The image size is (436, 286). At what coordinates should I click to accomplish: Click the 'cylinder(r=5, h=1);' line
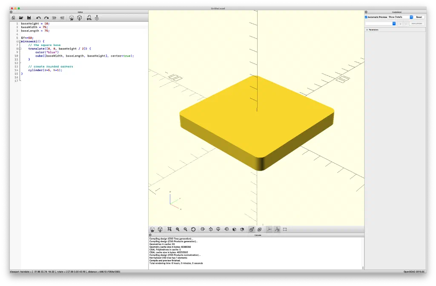(45, 70)
